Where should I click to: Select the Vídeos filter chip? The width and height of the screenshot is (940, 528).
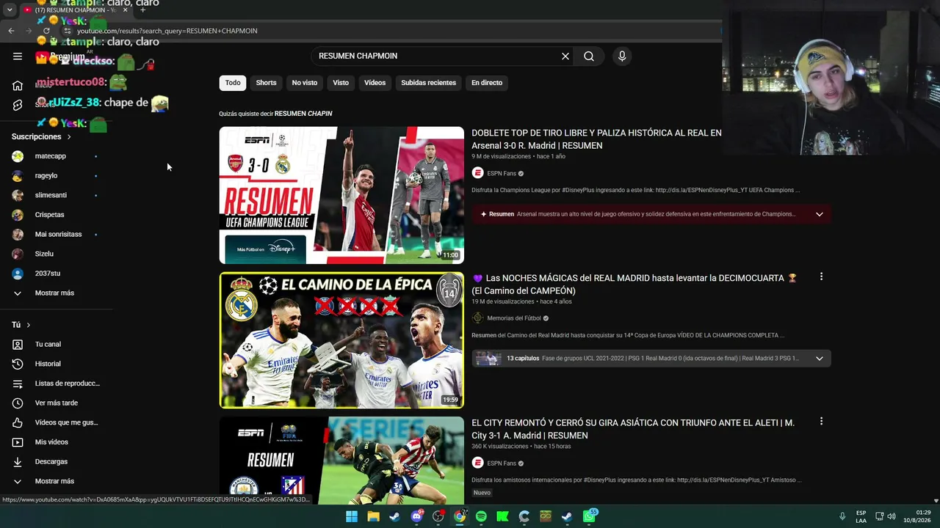[x=375, y=83]
